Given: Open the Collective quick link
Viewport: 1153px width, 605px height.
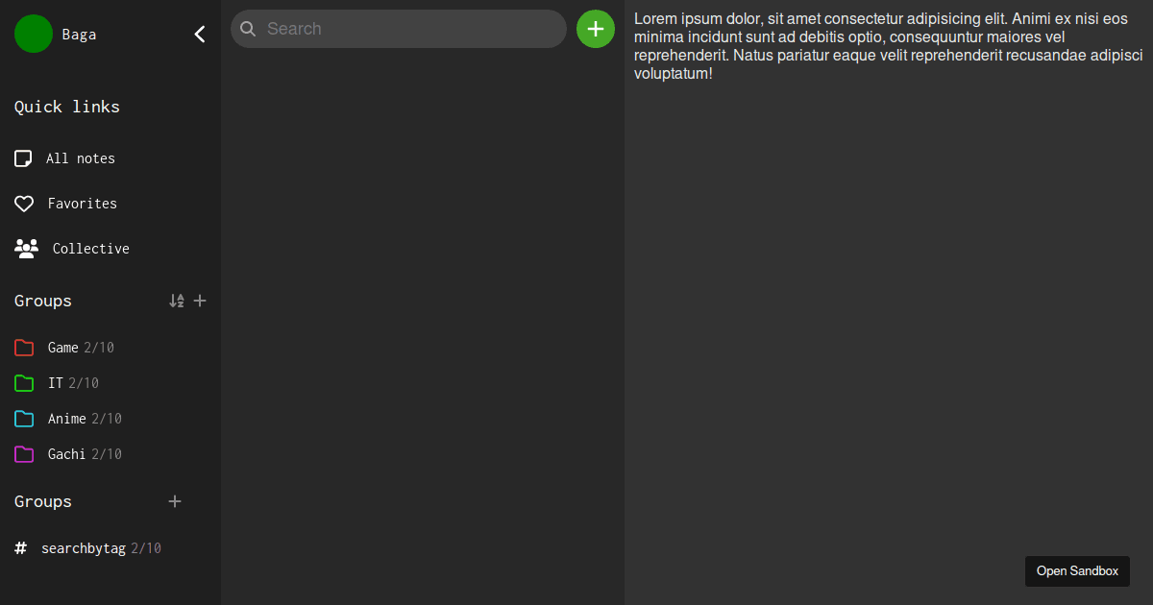Looking at the screenshot, I should click(91, 249).
